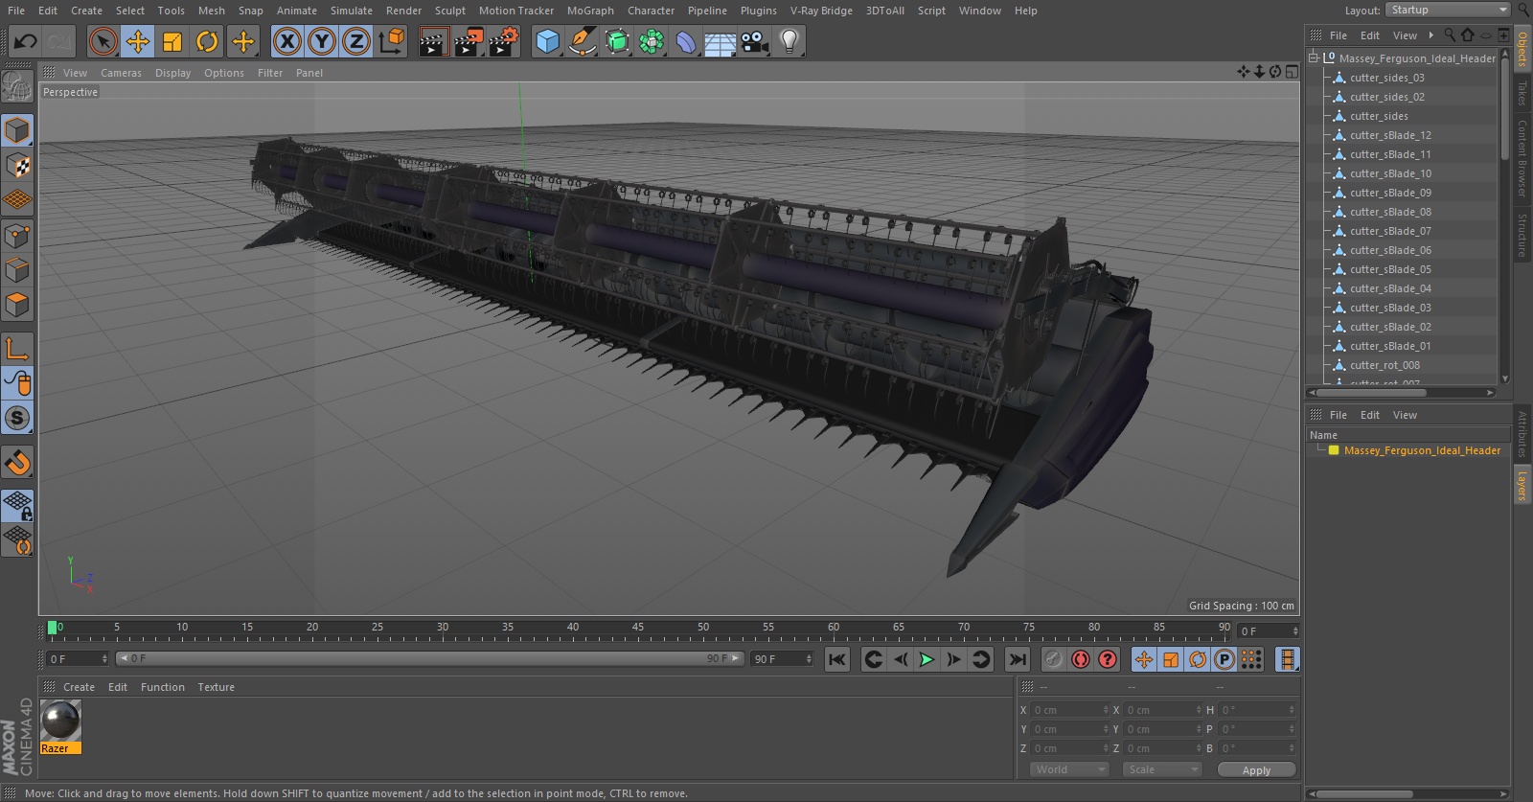
Task: Toggle Record Active Objects button
Action: tap(1053, 659)
